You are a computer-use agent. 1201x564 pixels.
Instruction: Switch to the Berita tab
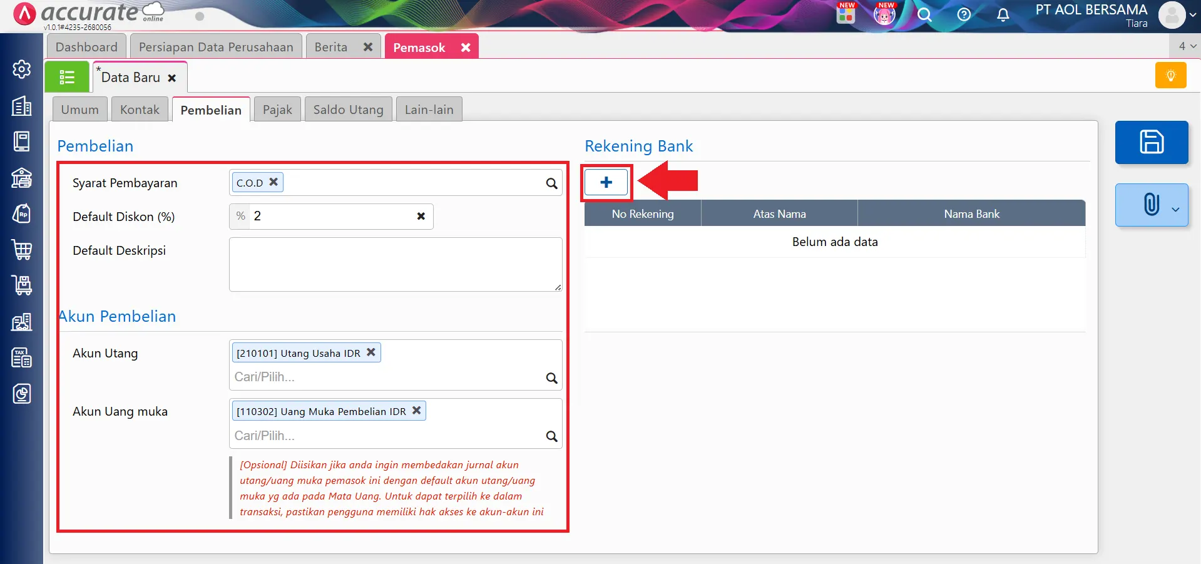coord(331,47)
